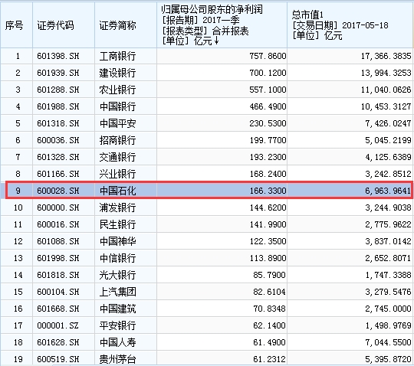
Task: Click market cap value 13,994.3253
Action: pyautogui.click(x=386, y=73)
